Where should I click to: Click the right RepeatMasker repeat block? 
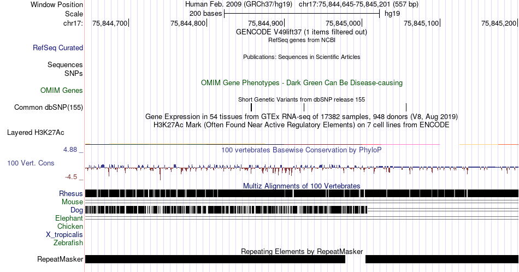(x=442, y=259)
